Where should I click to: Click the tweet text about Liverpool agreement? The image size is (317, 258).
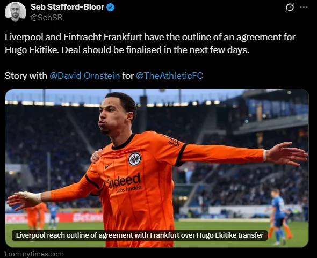point(150,43)
